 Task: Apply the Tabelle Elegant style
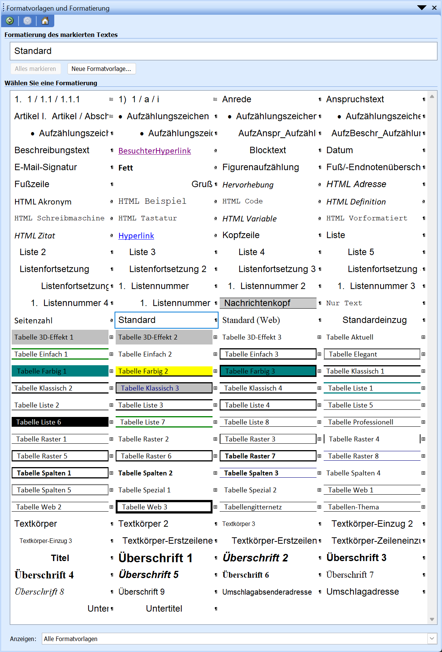coord(372,354)
